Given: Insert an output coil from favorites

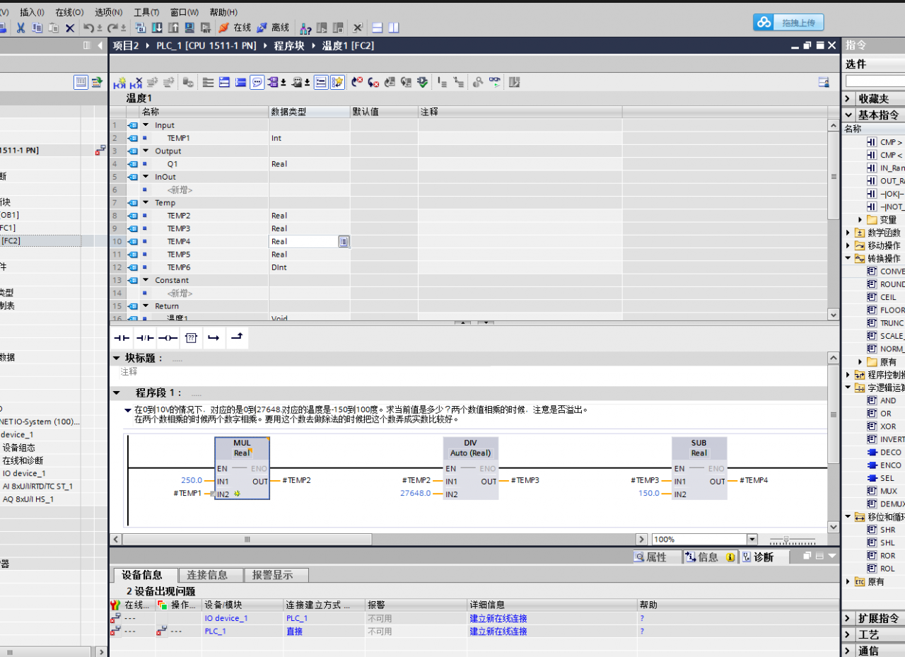Looking at the screenshot, I should point(168,338).
